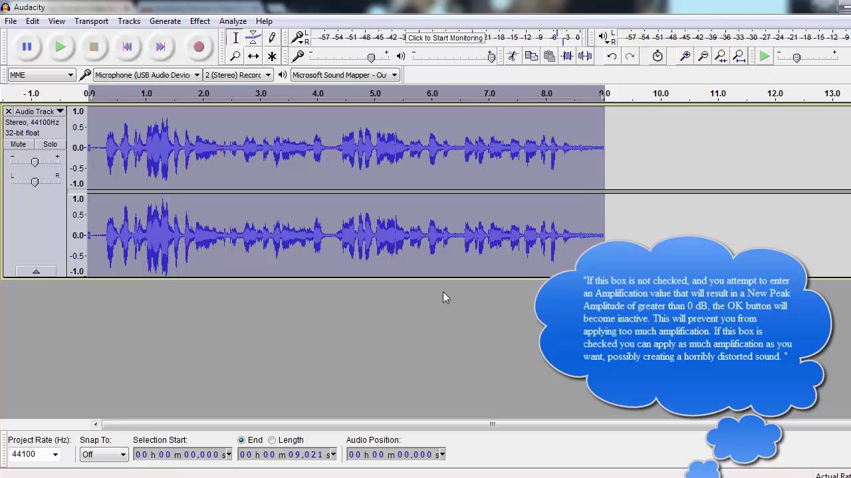This screenshot has width=851, height=478.
Task: Open the MME audio host dropdown
Action: coord(41,75)
